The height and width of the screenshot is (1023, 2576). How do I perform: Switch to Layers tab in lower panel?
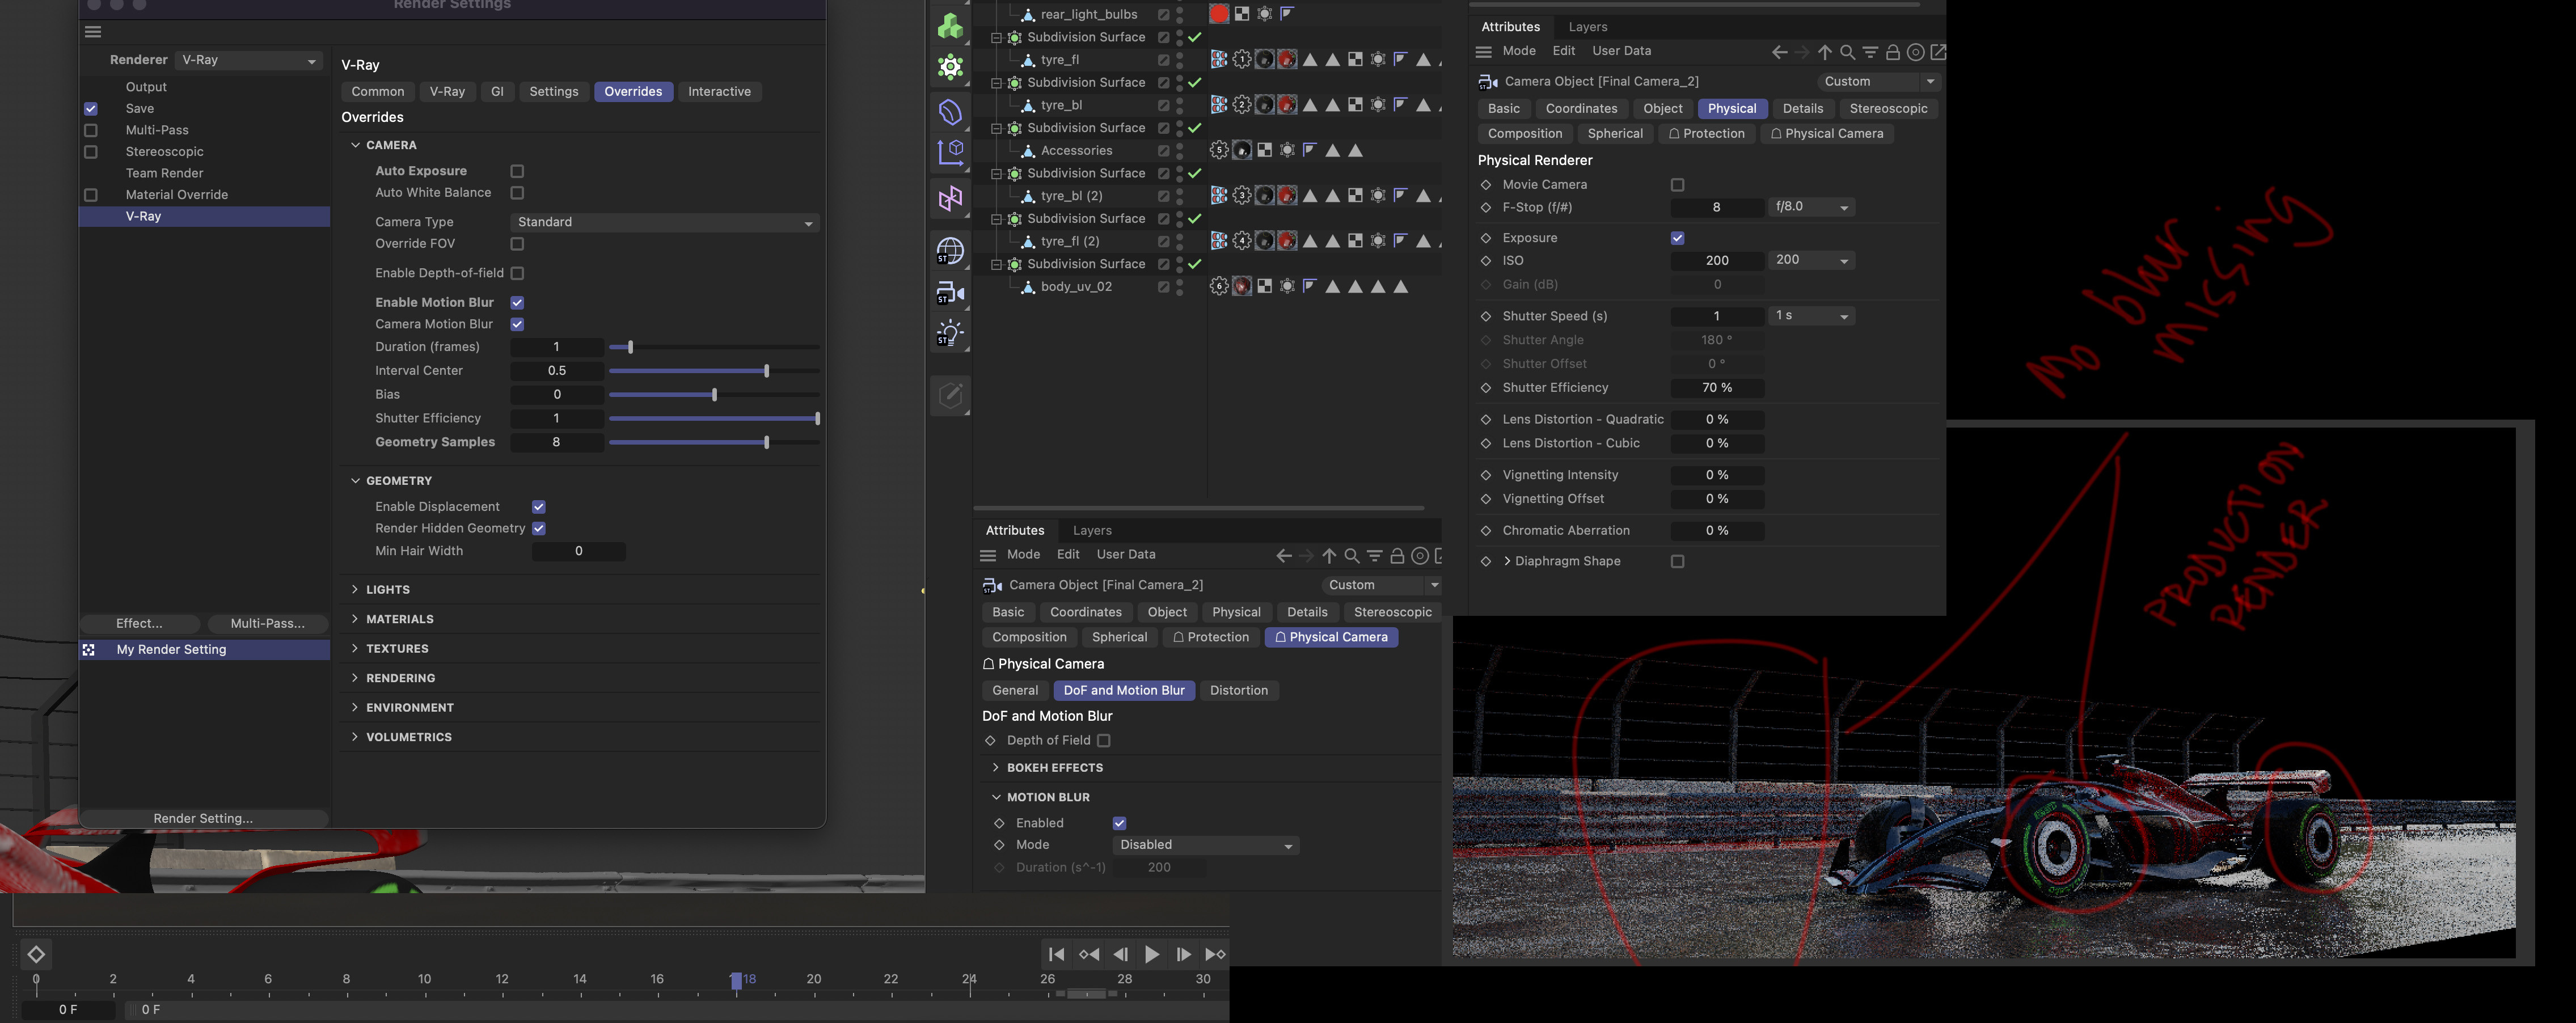click(1092, 530)
